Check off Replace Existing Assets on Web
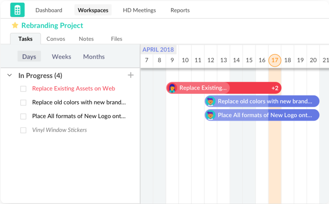329x204 pixels. [23, 89]
